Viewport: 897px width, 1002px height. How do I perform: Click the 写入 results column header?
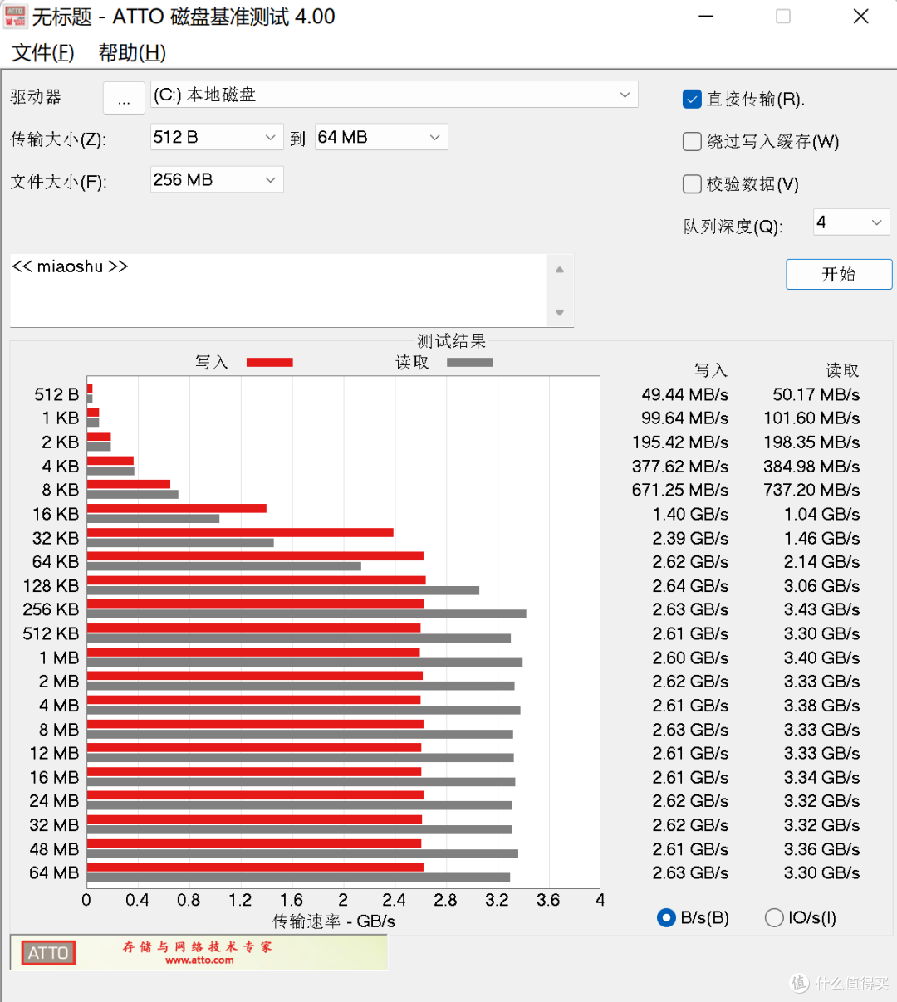pos(711,370)
